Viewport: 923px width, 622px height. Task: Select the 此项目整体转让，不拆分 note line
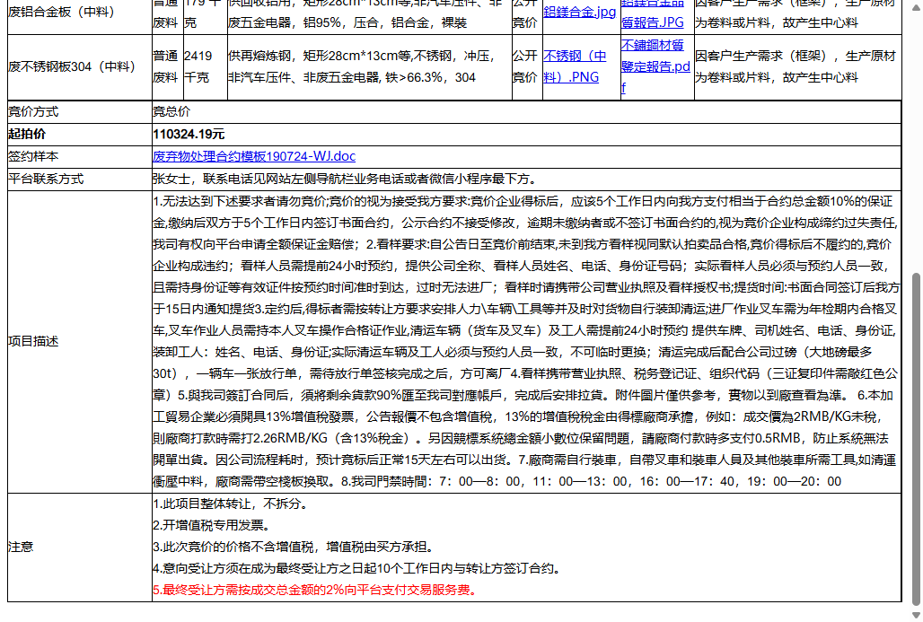224,505
